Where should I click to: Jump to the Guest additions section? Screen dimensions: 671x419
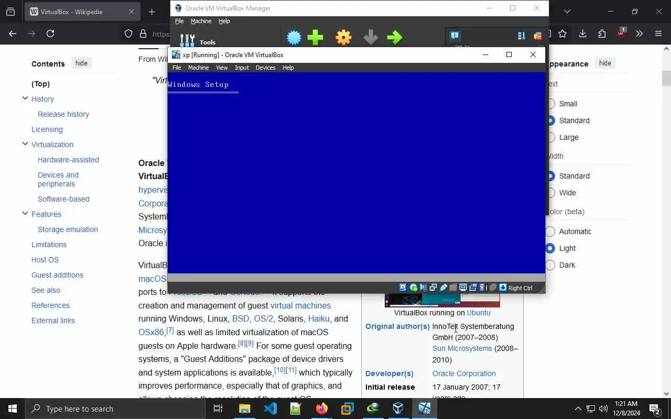click(57, 275)
